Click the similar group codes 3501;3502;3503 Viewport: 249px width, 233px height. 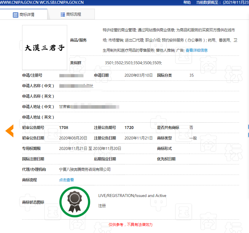click(x=133, y=63)
